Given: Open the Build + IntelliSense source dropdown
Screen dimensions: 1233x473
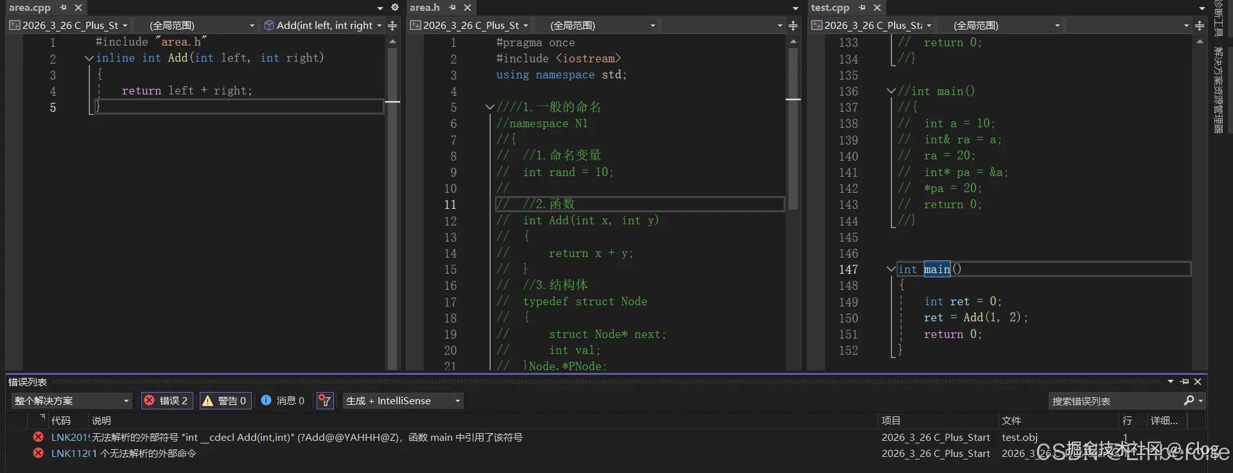Looking at the screenshot, I should tap(403, 400).
